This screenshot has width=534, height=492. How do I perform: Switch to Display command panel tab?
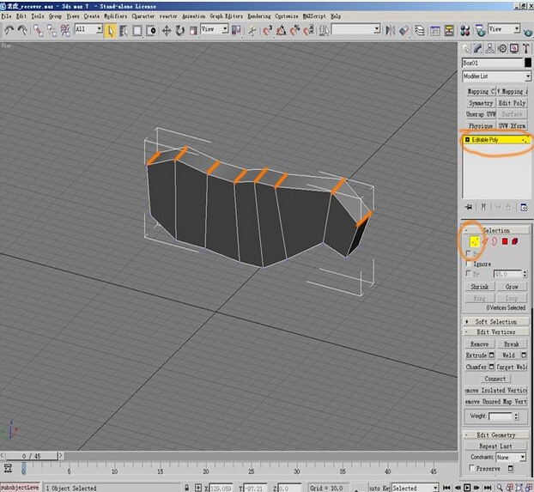[x=514, y=49]
